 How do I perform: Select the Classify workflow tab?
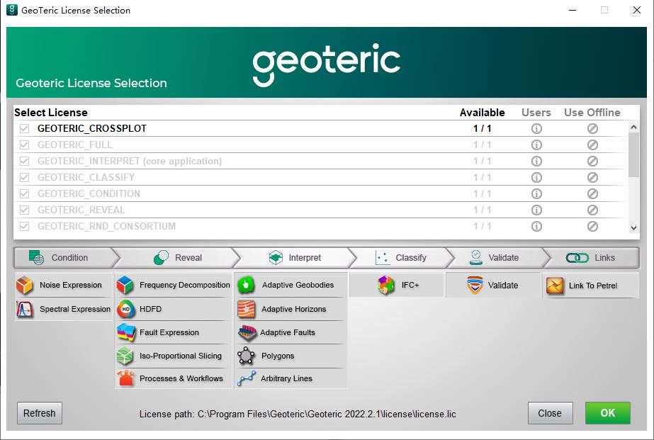401,258
